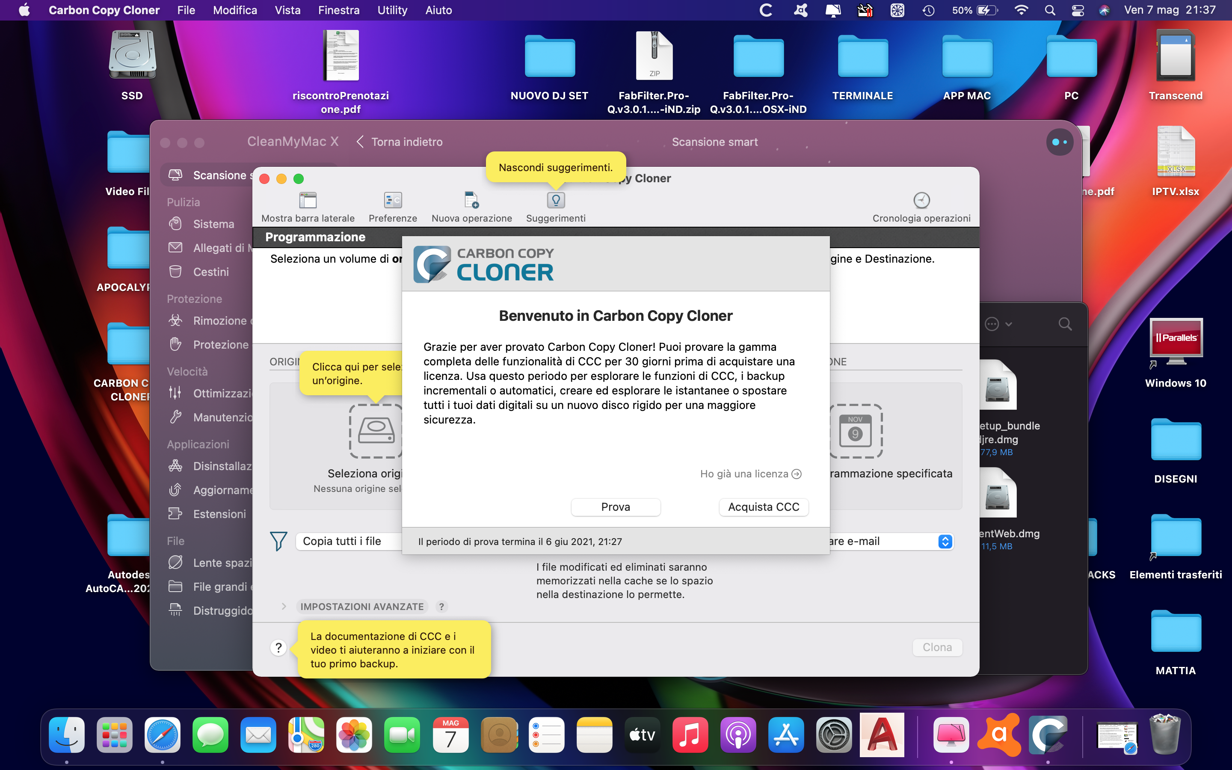Click the Nuova operazione toolbar icon

tap(471, 200)
